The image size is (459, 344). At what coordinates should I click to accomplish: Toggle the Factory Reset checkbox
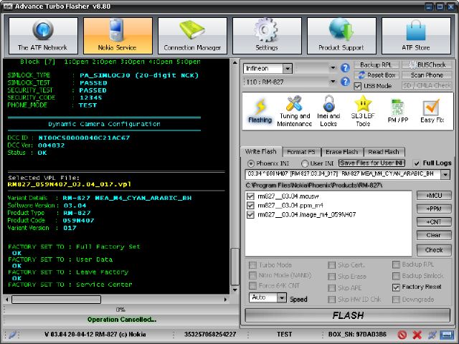[396, 287]
